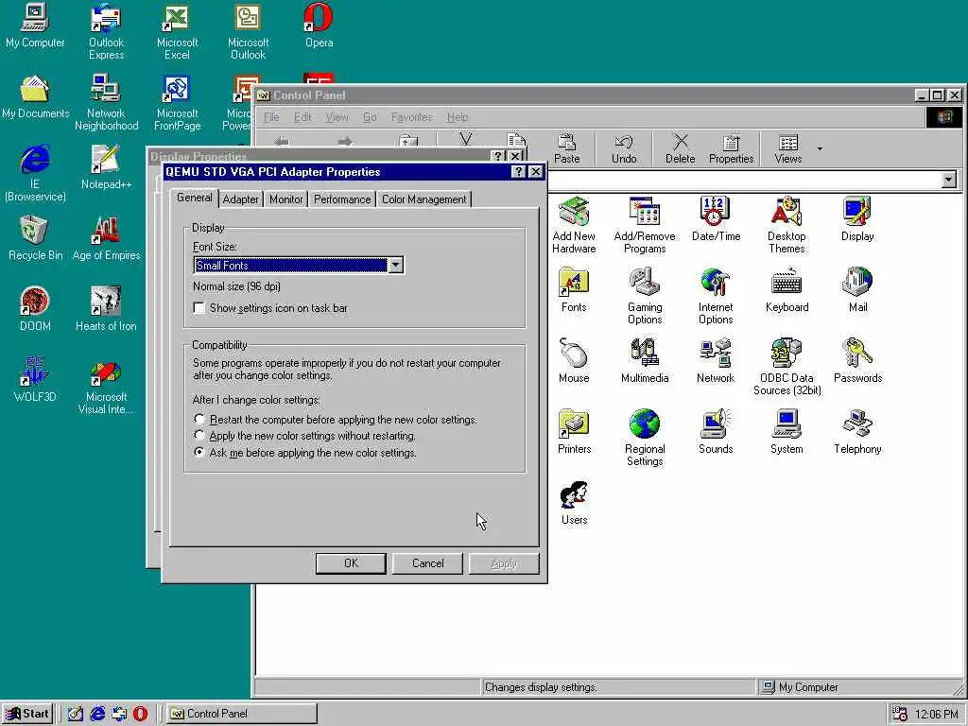Click the dialog's question mark help button
The height and width of the screenshot is (726, 968).
coord(519,172)
